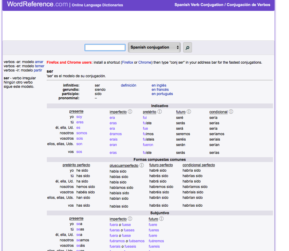This screenshot has width=289, height=251.
Task: Click the word 'soy'
Action: coord(79,117)
